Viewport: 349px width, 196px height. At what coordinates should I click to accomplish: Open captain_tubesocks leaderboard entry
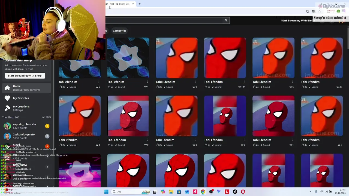click(x=26, y=126)
